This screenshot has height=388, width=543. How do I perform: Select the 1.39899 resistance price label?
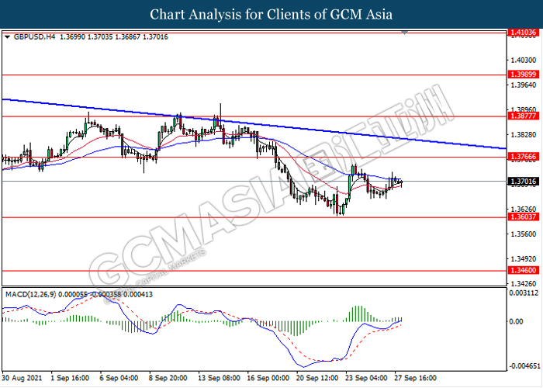(524, 74)
